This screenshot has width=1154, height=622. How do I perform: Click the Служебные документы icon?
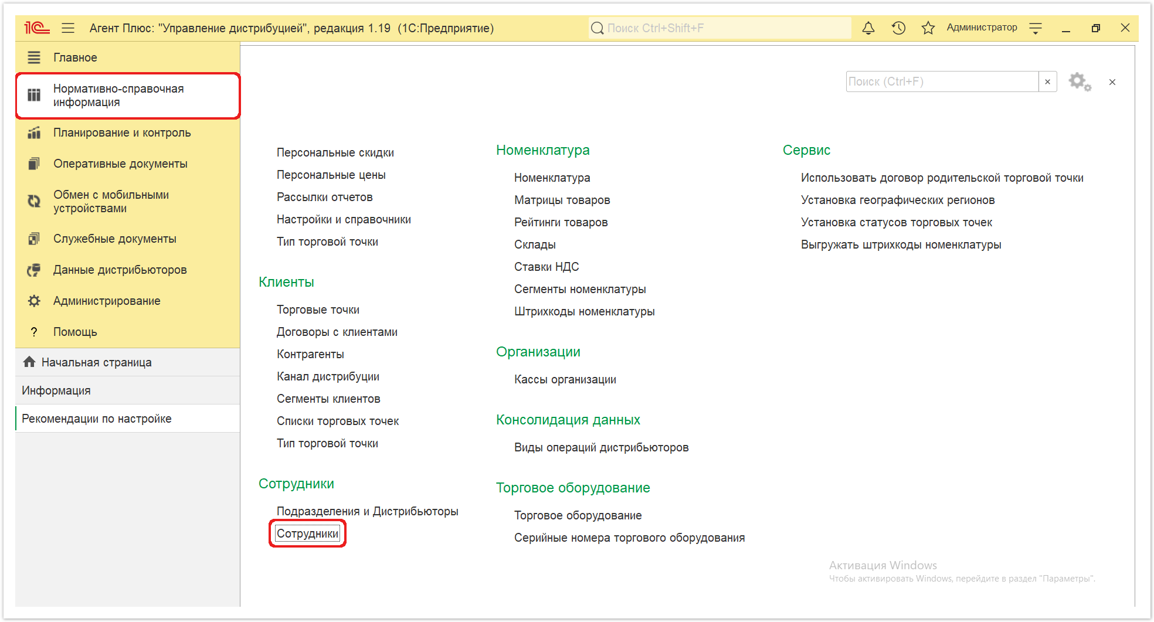34,239
